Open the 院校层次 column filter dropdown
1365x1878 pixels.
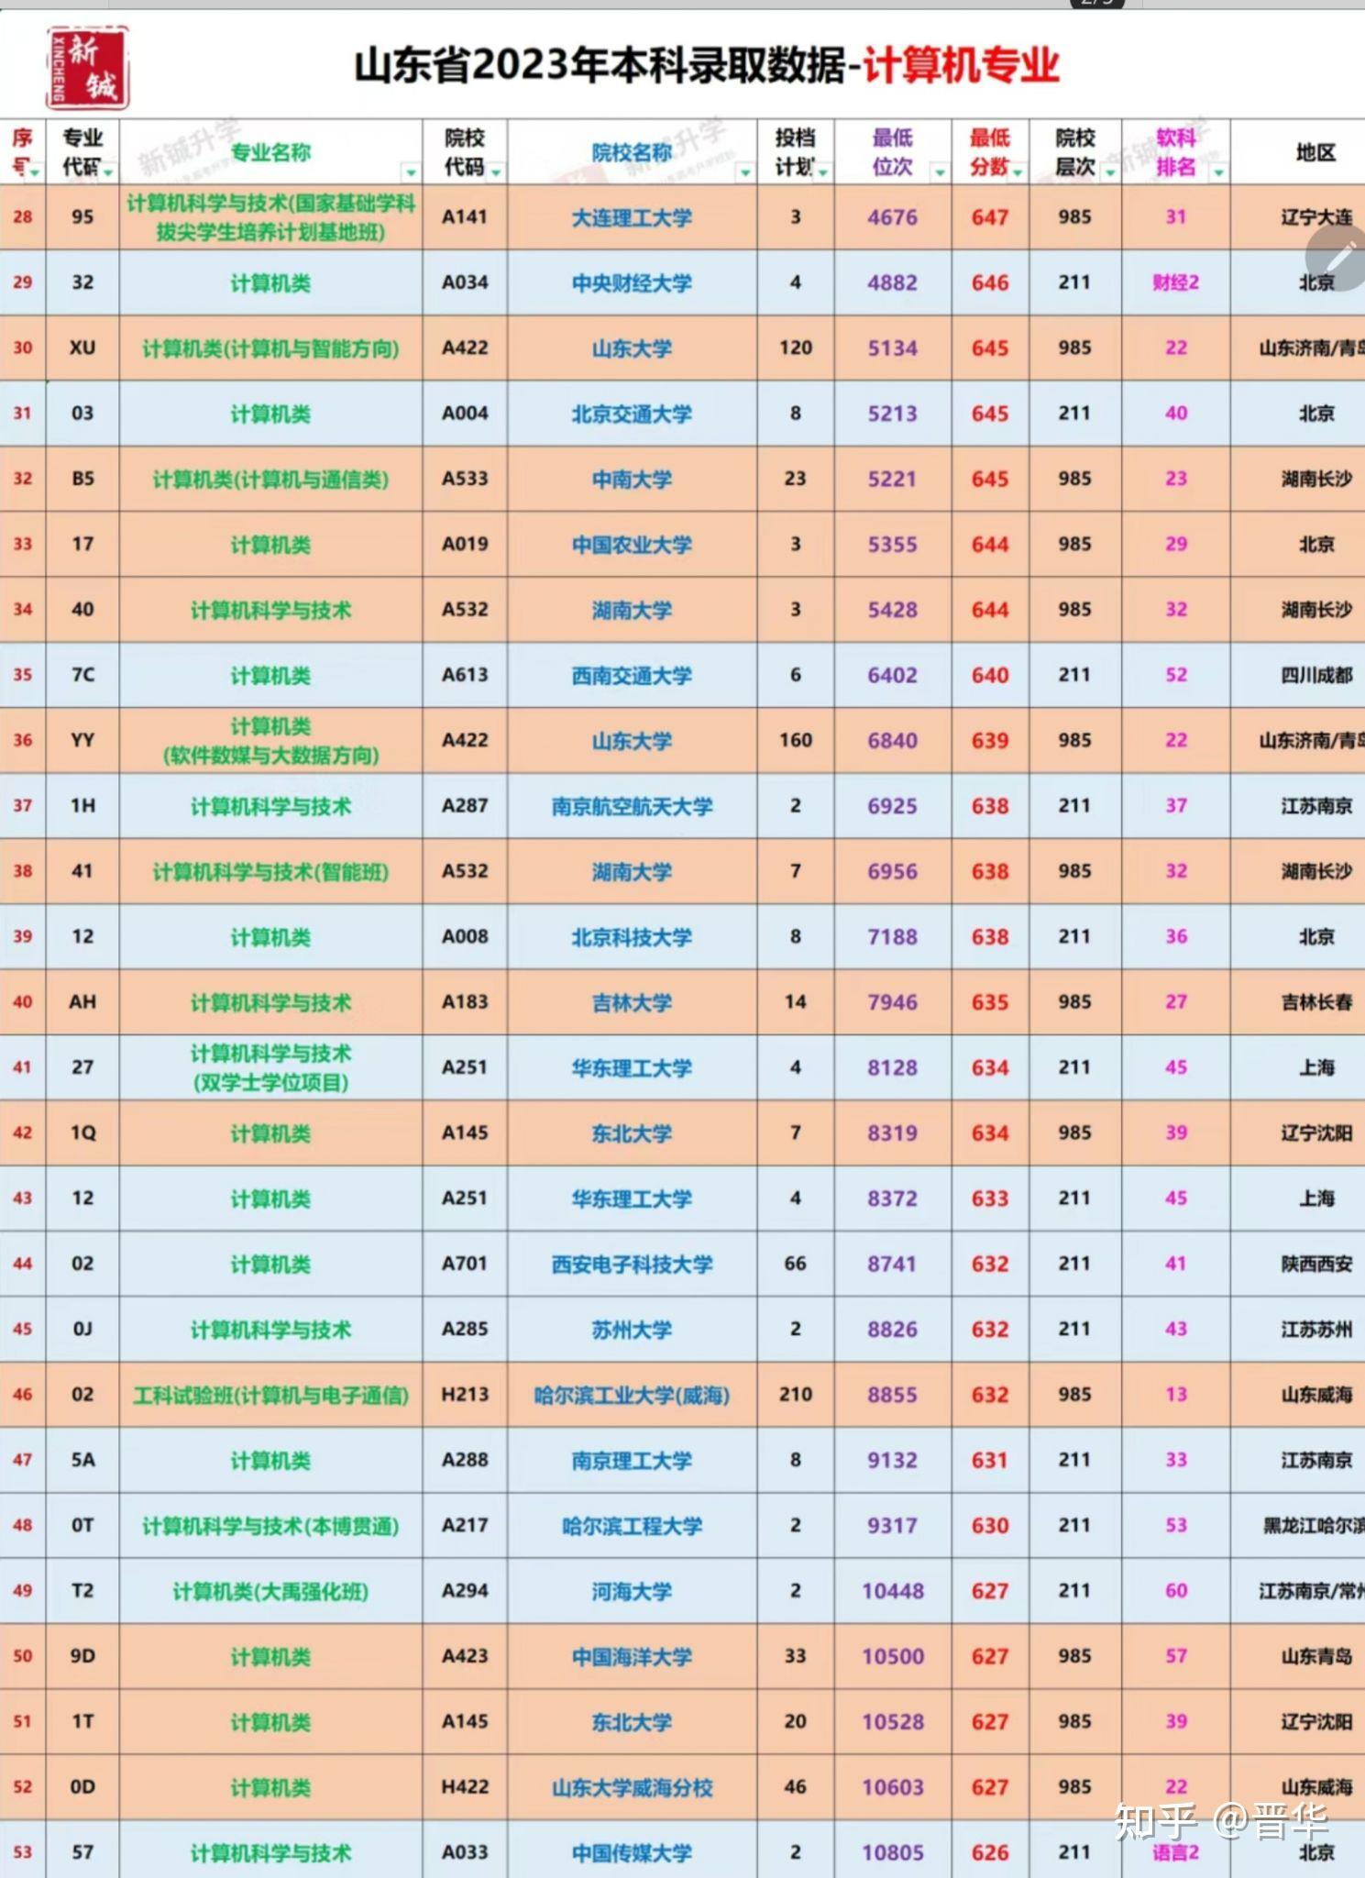click(x=1110, y=172)
